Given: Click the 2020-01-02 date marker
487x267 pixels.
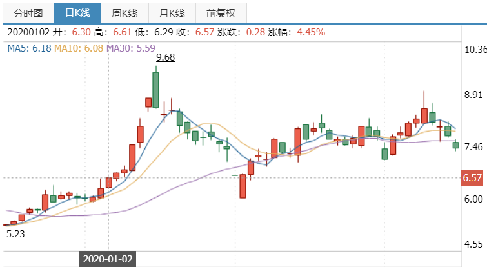Looking at the screenshot, I should click(108, 259).
